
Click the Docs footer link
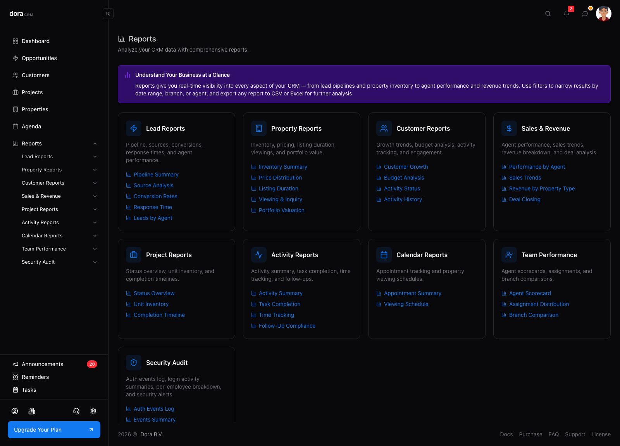(506, 434)
